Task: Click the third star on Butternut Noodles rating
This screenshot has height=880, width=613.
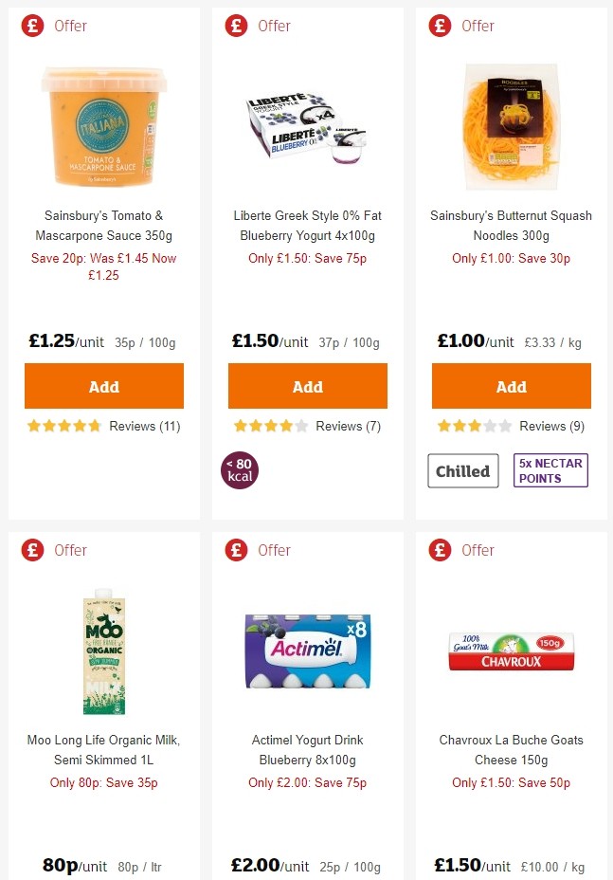Action: point(474,426)
